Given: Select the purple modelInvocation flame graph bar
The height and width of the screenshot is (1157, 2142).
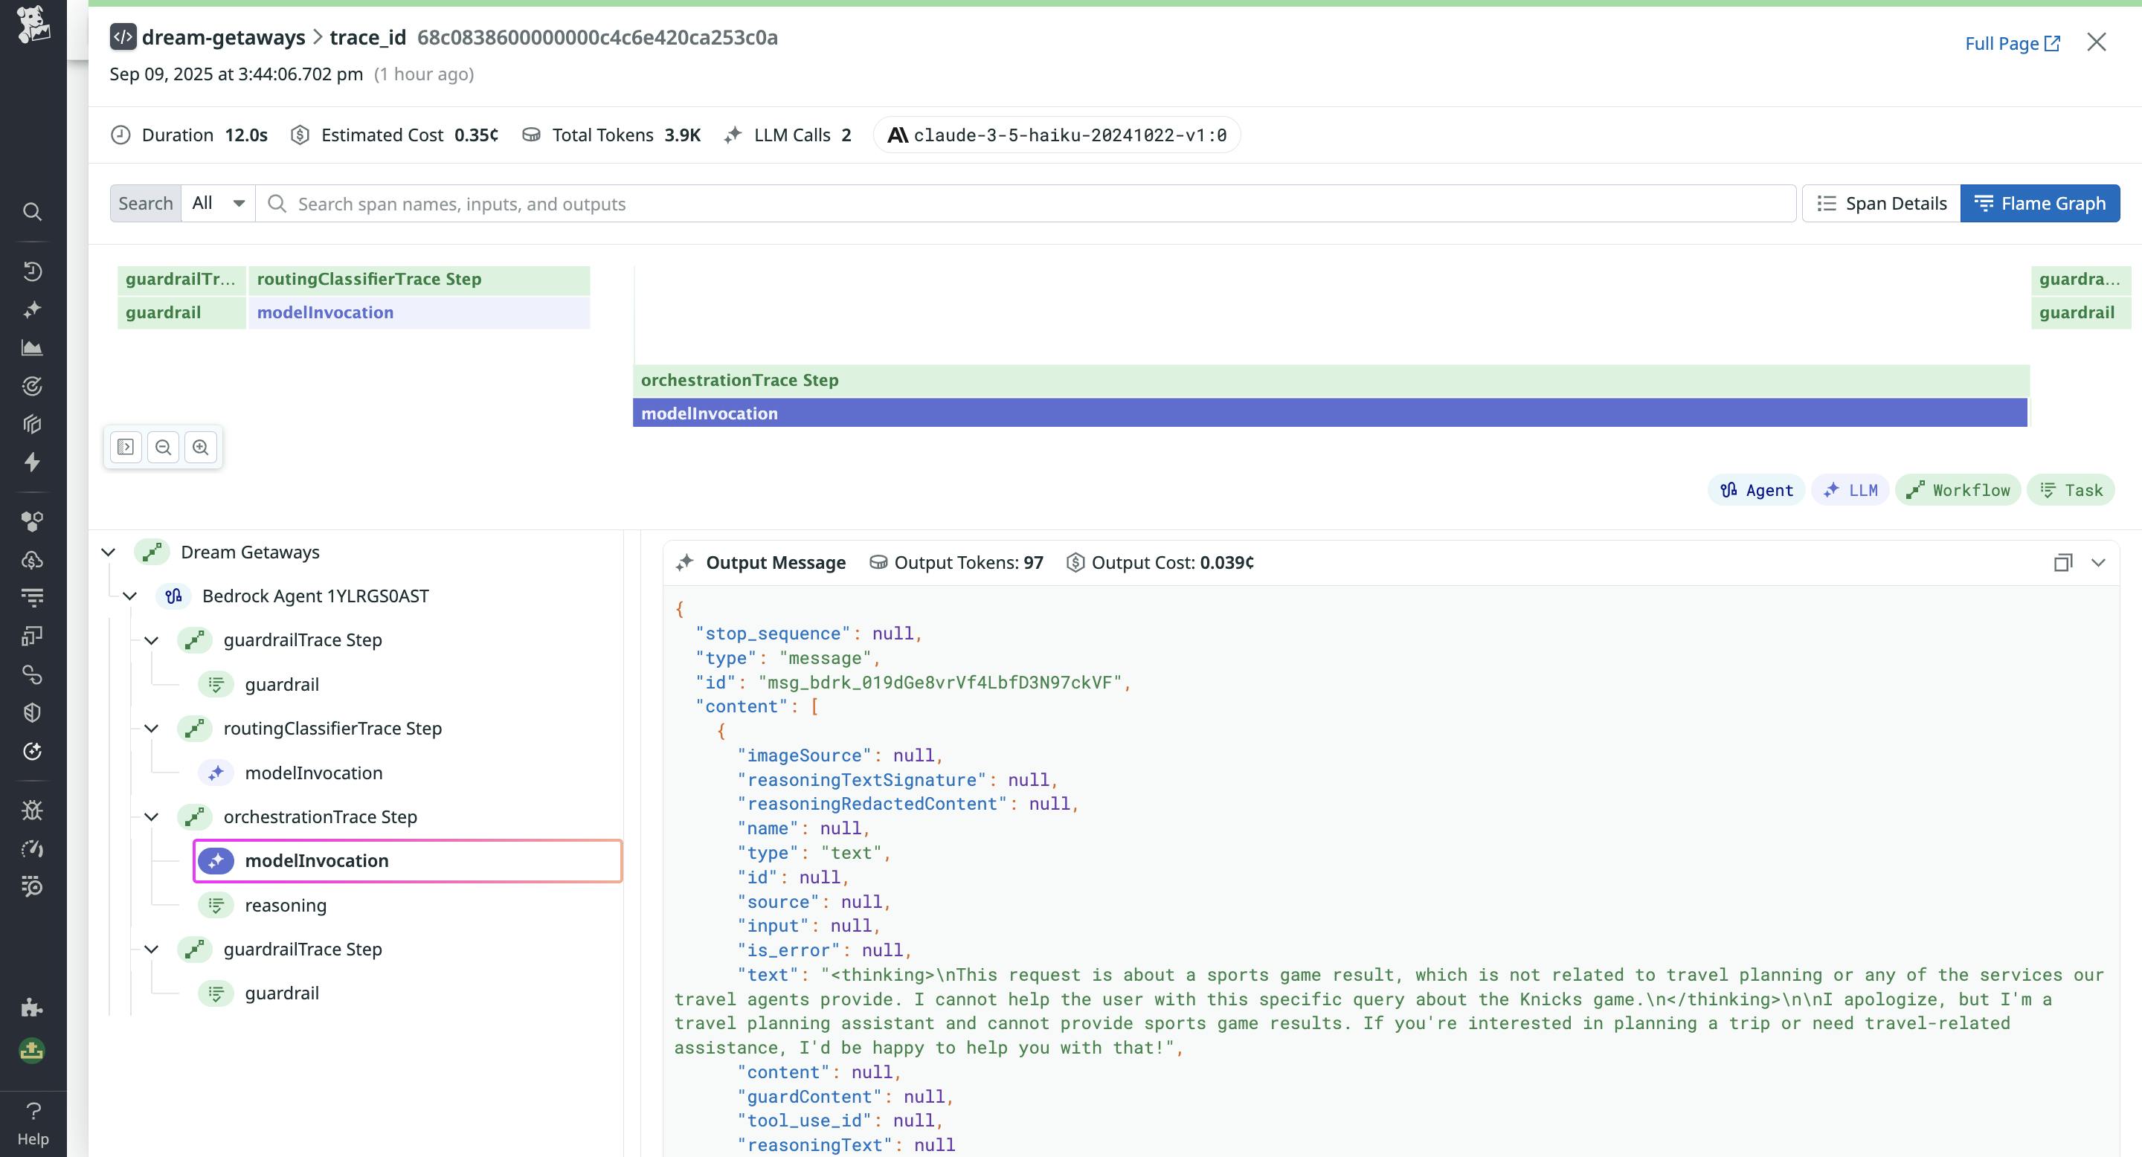Looking at the screenshot, I should pos(1329,413).
